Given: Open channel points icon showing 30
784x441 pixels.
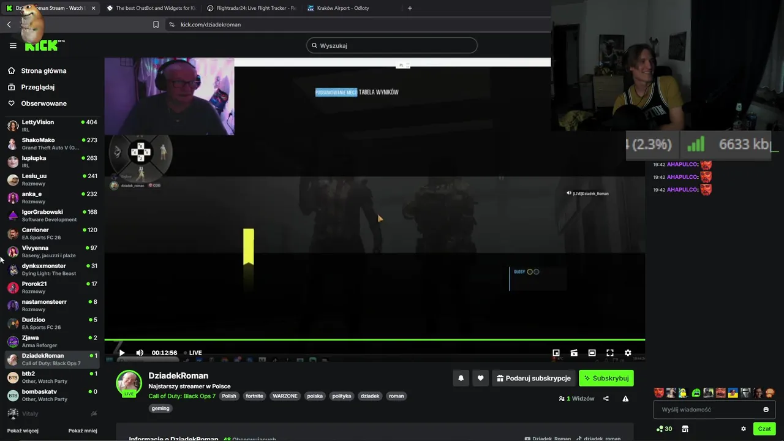Looking at the screenshot, I should (x=664, y=429).
